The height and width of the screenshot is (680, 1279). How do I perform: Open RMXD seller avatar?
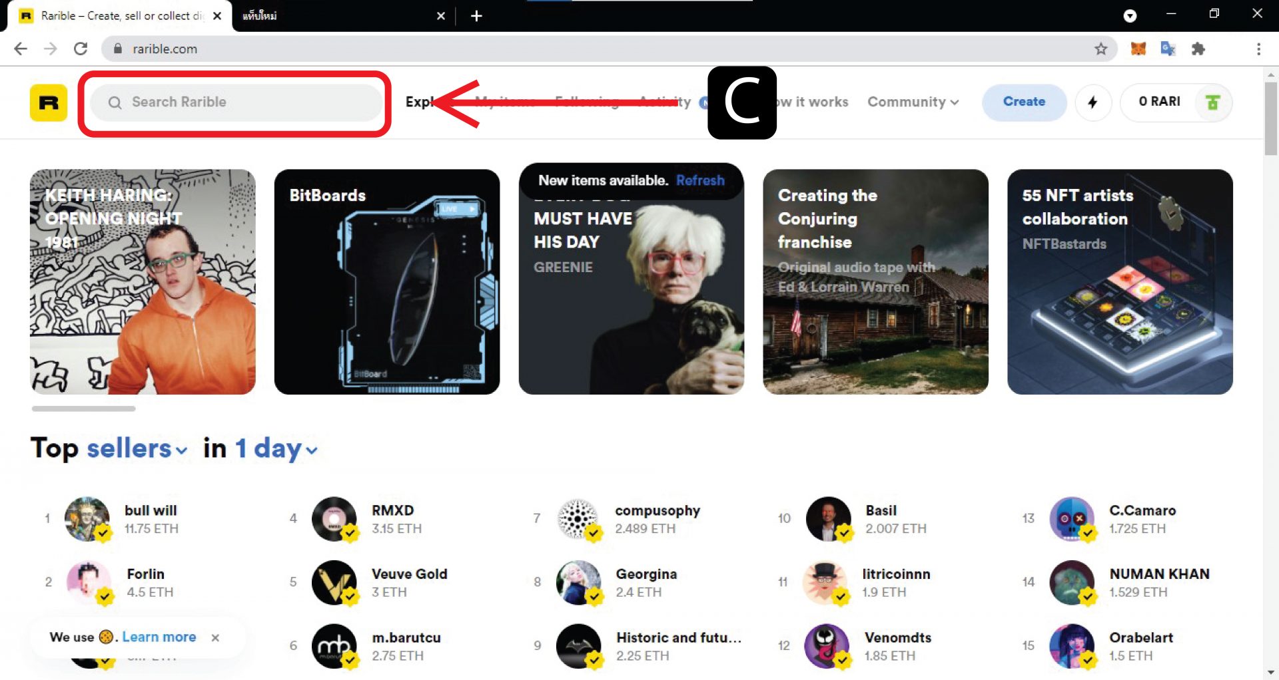click(334, 519)
